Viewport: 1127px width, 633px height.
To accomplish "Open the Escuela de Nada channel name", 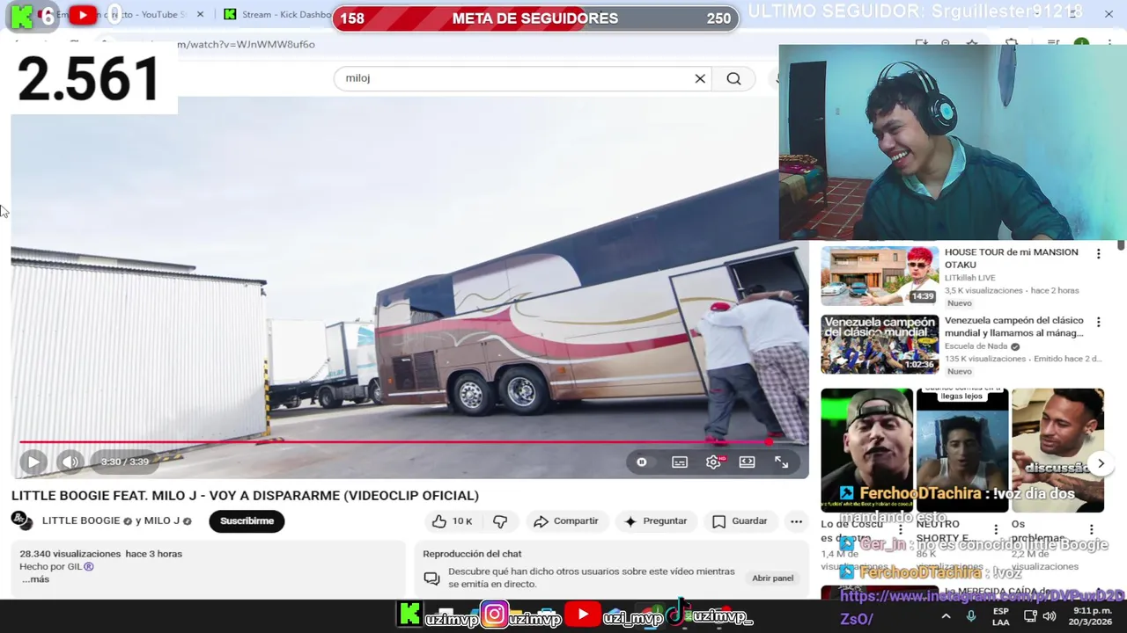I will click(976, 346).
